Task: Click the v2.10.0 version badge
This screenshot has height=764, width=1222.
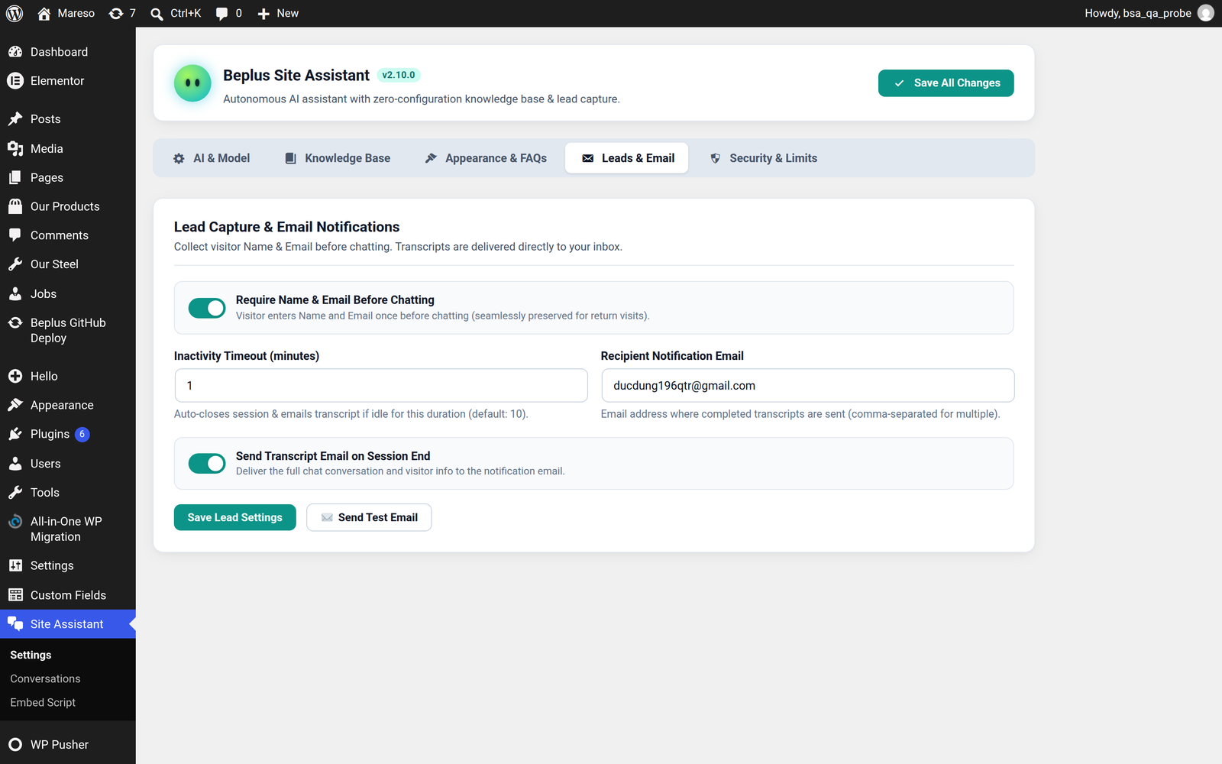Action: [x=399, y=75]
